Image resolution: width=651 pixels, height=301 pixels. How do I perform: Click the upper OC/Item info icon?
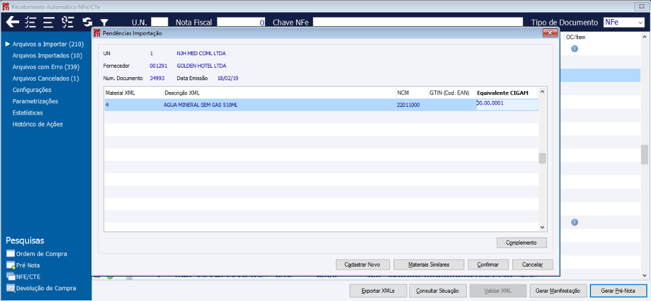[575, 49]
